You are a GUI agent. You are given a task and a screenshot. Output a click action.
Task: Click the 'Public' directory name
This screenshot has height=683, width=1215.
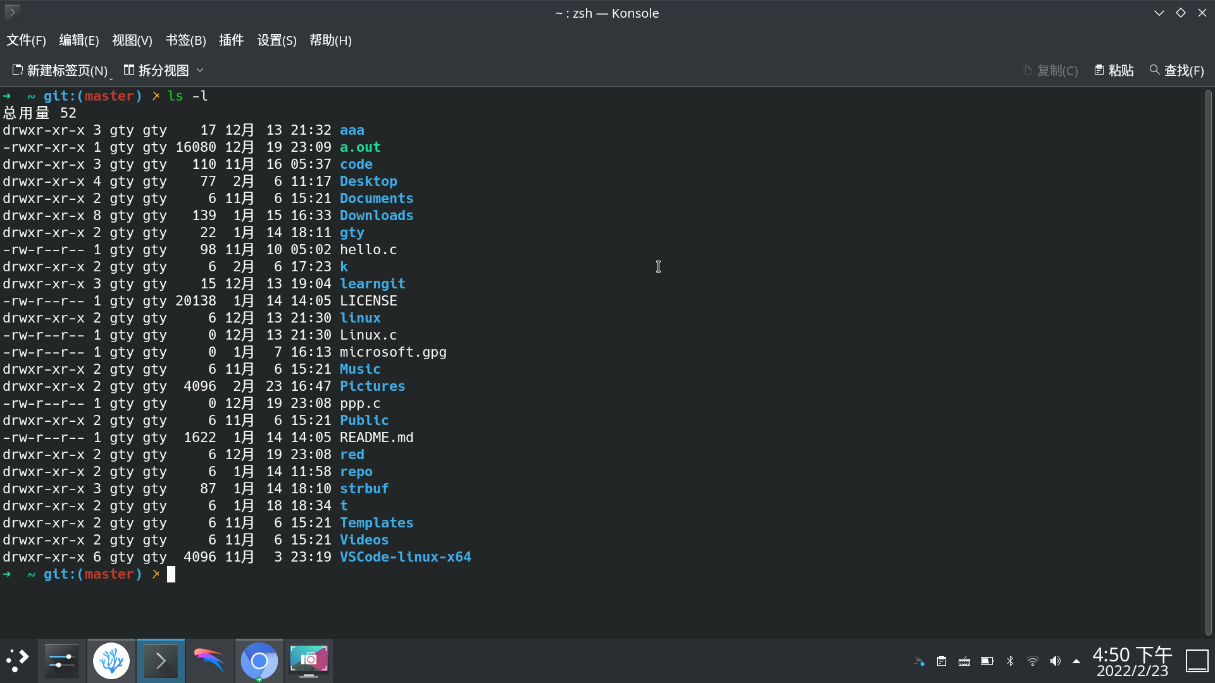tap(364, 421)
